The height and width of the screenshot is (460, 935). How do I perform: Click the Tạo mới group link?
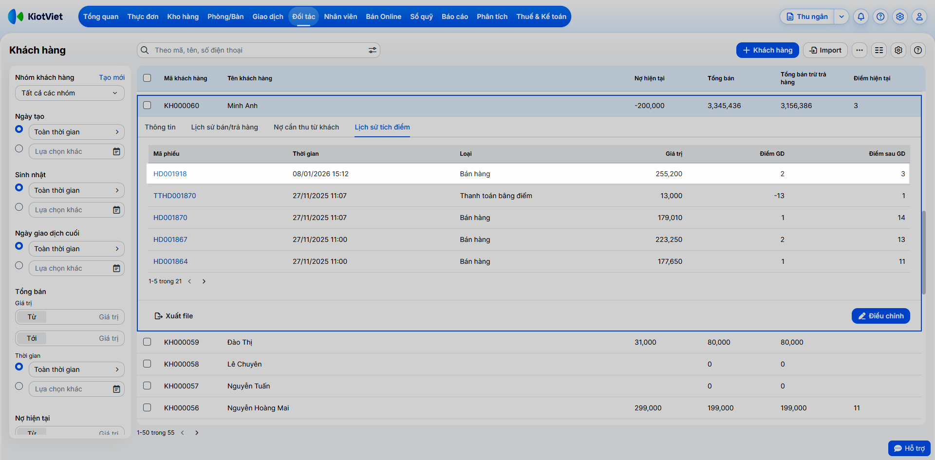coord(112,77)
